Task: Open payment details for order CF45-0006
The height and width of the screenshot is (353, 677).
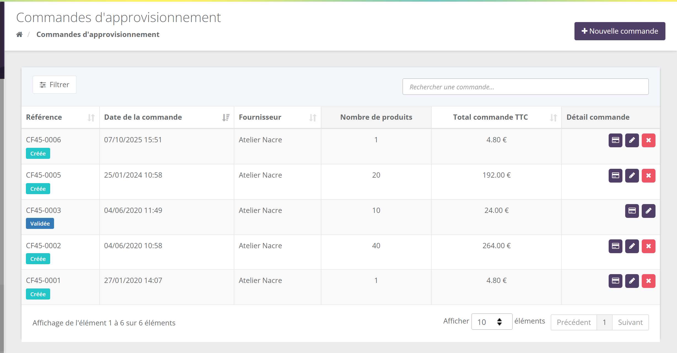Action: point(615,140)
